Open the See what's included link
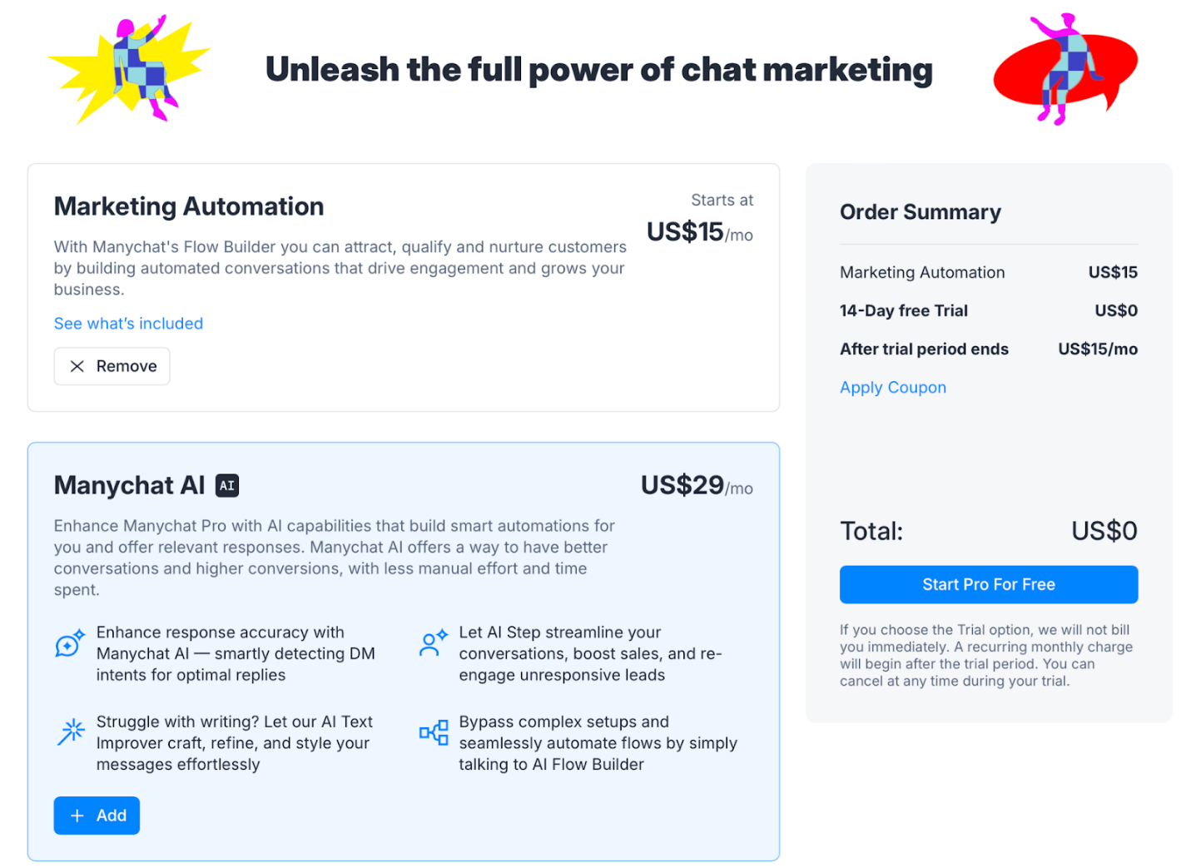The height and width of the screenshot is (868, 1191). pos(128,324)
